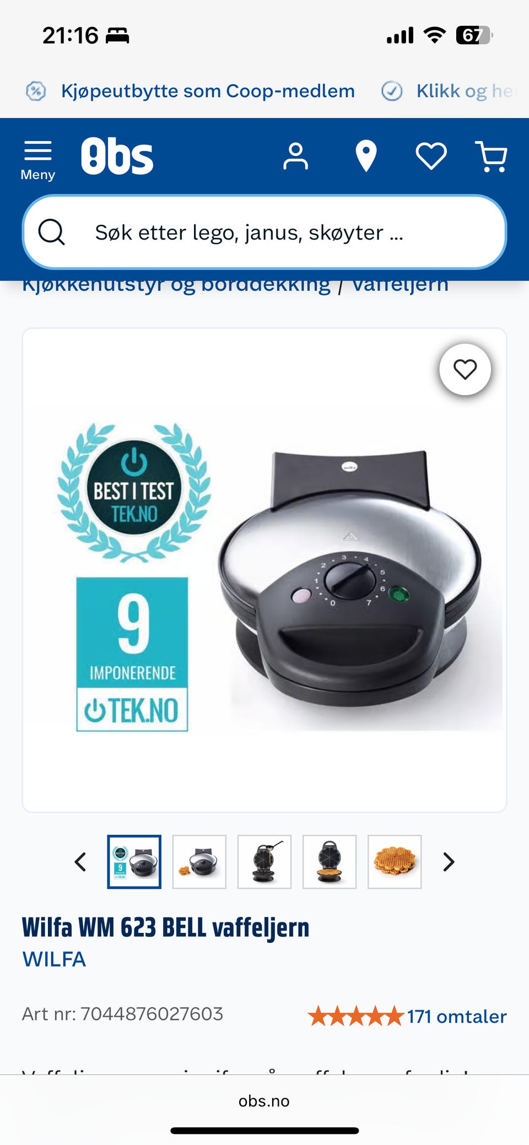Image resolution: width=529 pixels, height=1145 pixels.
Task: Tap the Obs logo
Action: click(x=117, y=156)
